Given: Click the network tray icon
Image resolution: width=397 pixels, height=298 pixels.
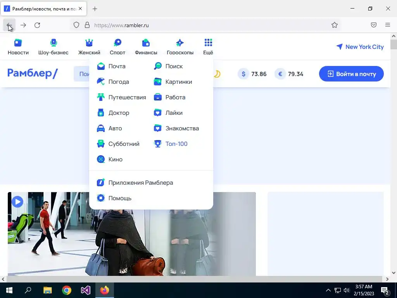Looking at the screenshot, I should [x=338, y=290].
